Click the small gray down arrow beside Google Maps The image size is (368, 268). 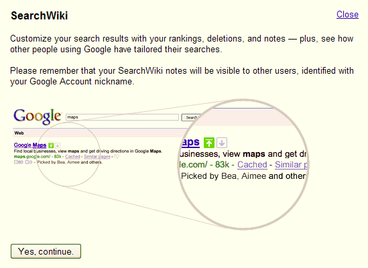pyautogui.click(x=58, y=145)
